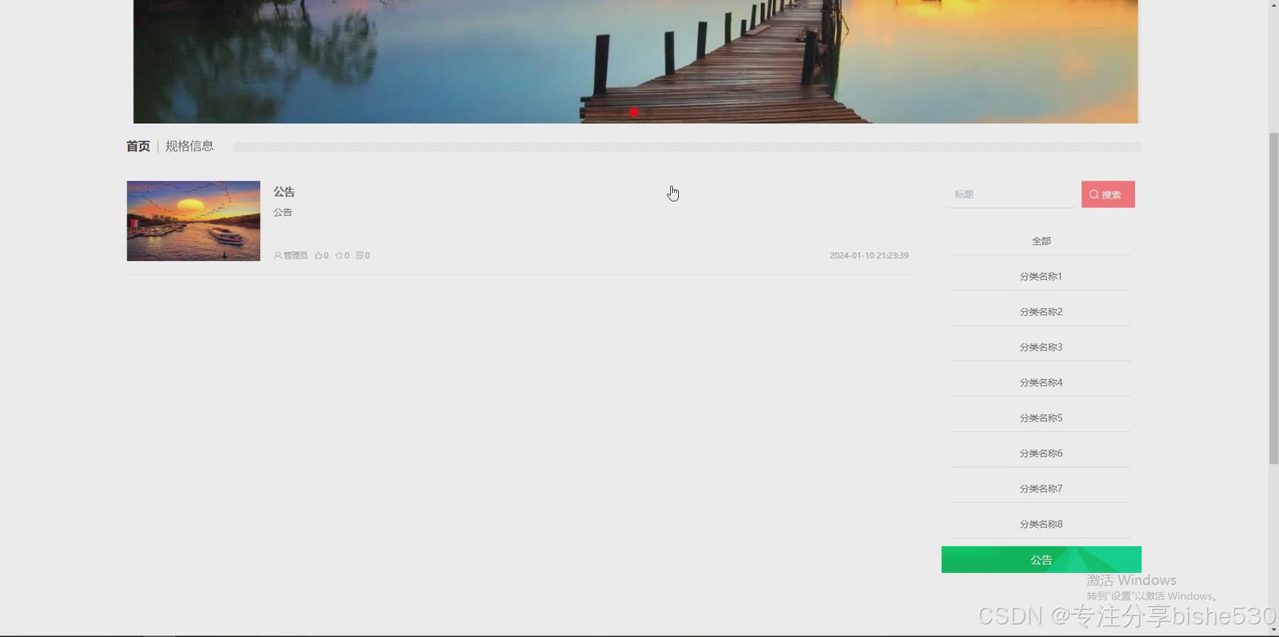Select category 分类名称8
Viewport: 1279px width, 637px height.
pyautogui.click(x=1041, y=524)
